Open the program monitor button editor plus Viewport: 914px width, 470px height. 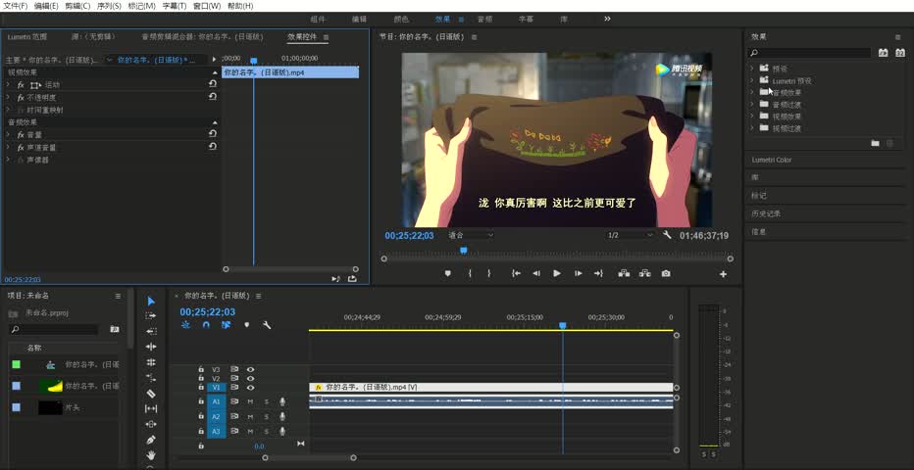point(724,274)
